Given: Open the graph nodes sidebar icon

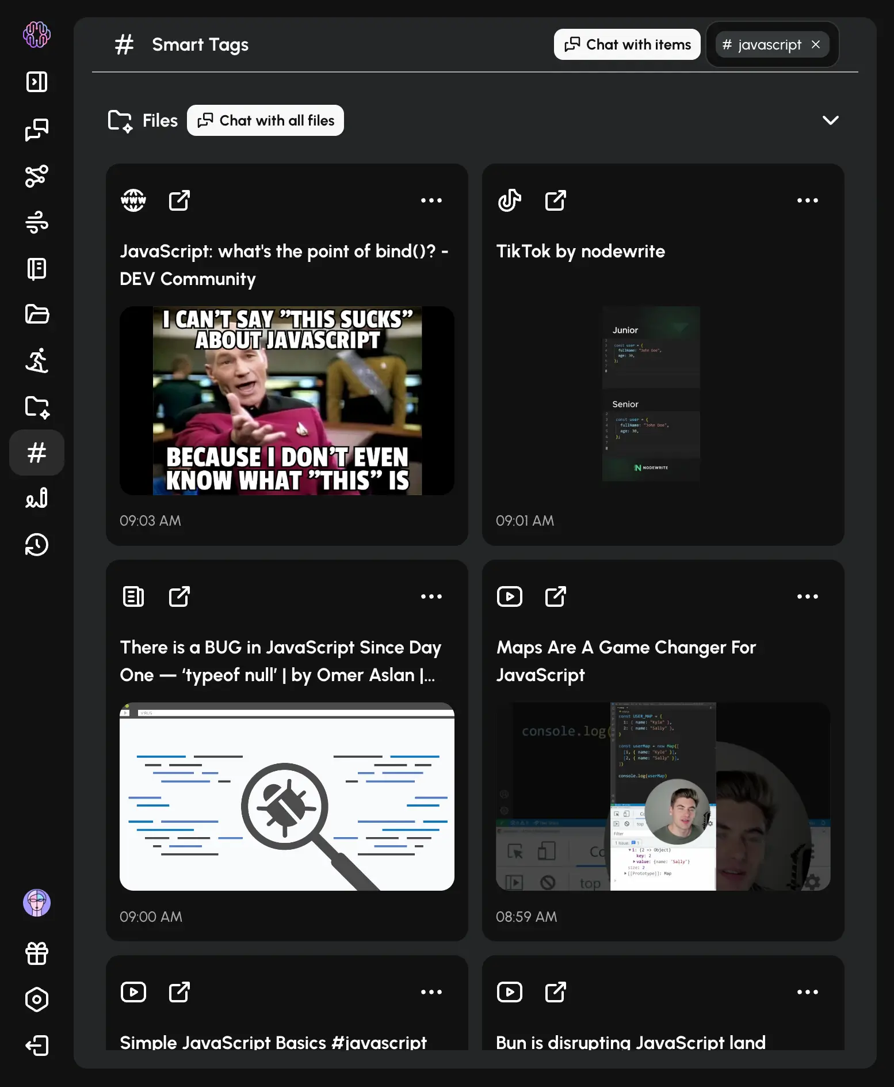Looking at the screenshot, I should [x=37, y=176].
